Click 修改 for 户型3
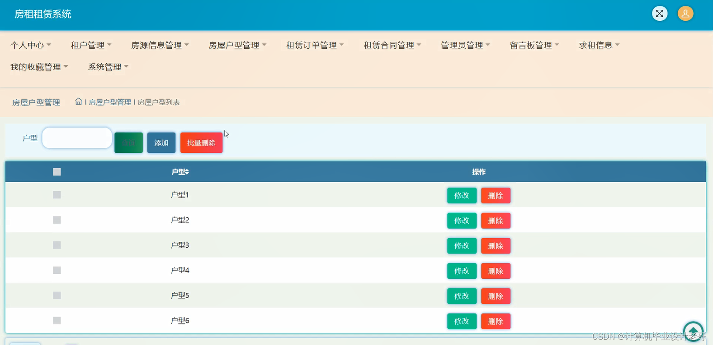The image size is (713, 345). (462, 246)
